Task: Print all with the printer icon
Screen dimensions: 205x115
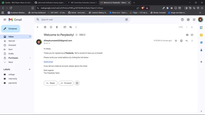Action: pyautogui.click(x=187, y=35)
